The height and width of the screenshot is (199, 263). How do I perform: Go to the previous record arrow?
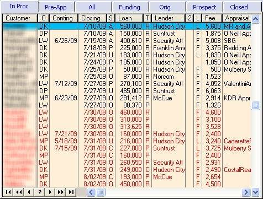tap(29, 192)
